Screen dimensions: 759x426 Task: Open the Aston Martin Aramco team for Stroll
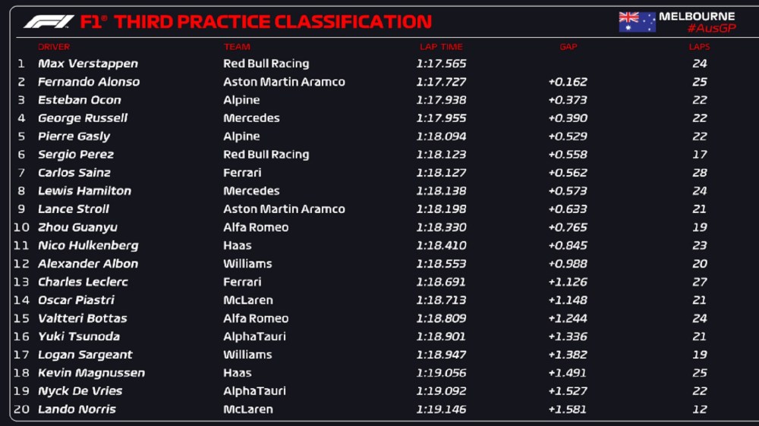[284, 209]
